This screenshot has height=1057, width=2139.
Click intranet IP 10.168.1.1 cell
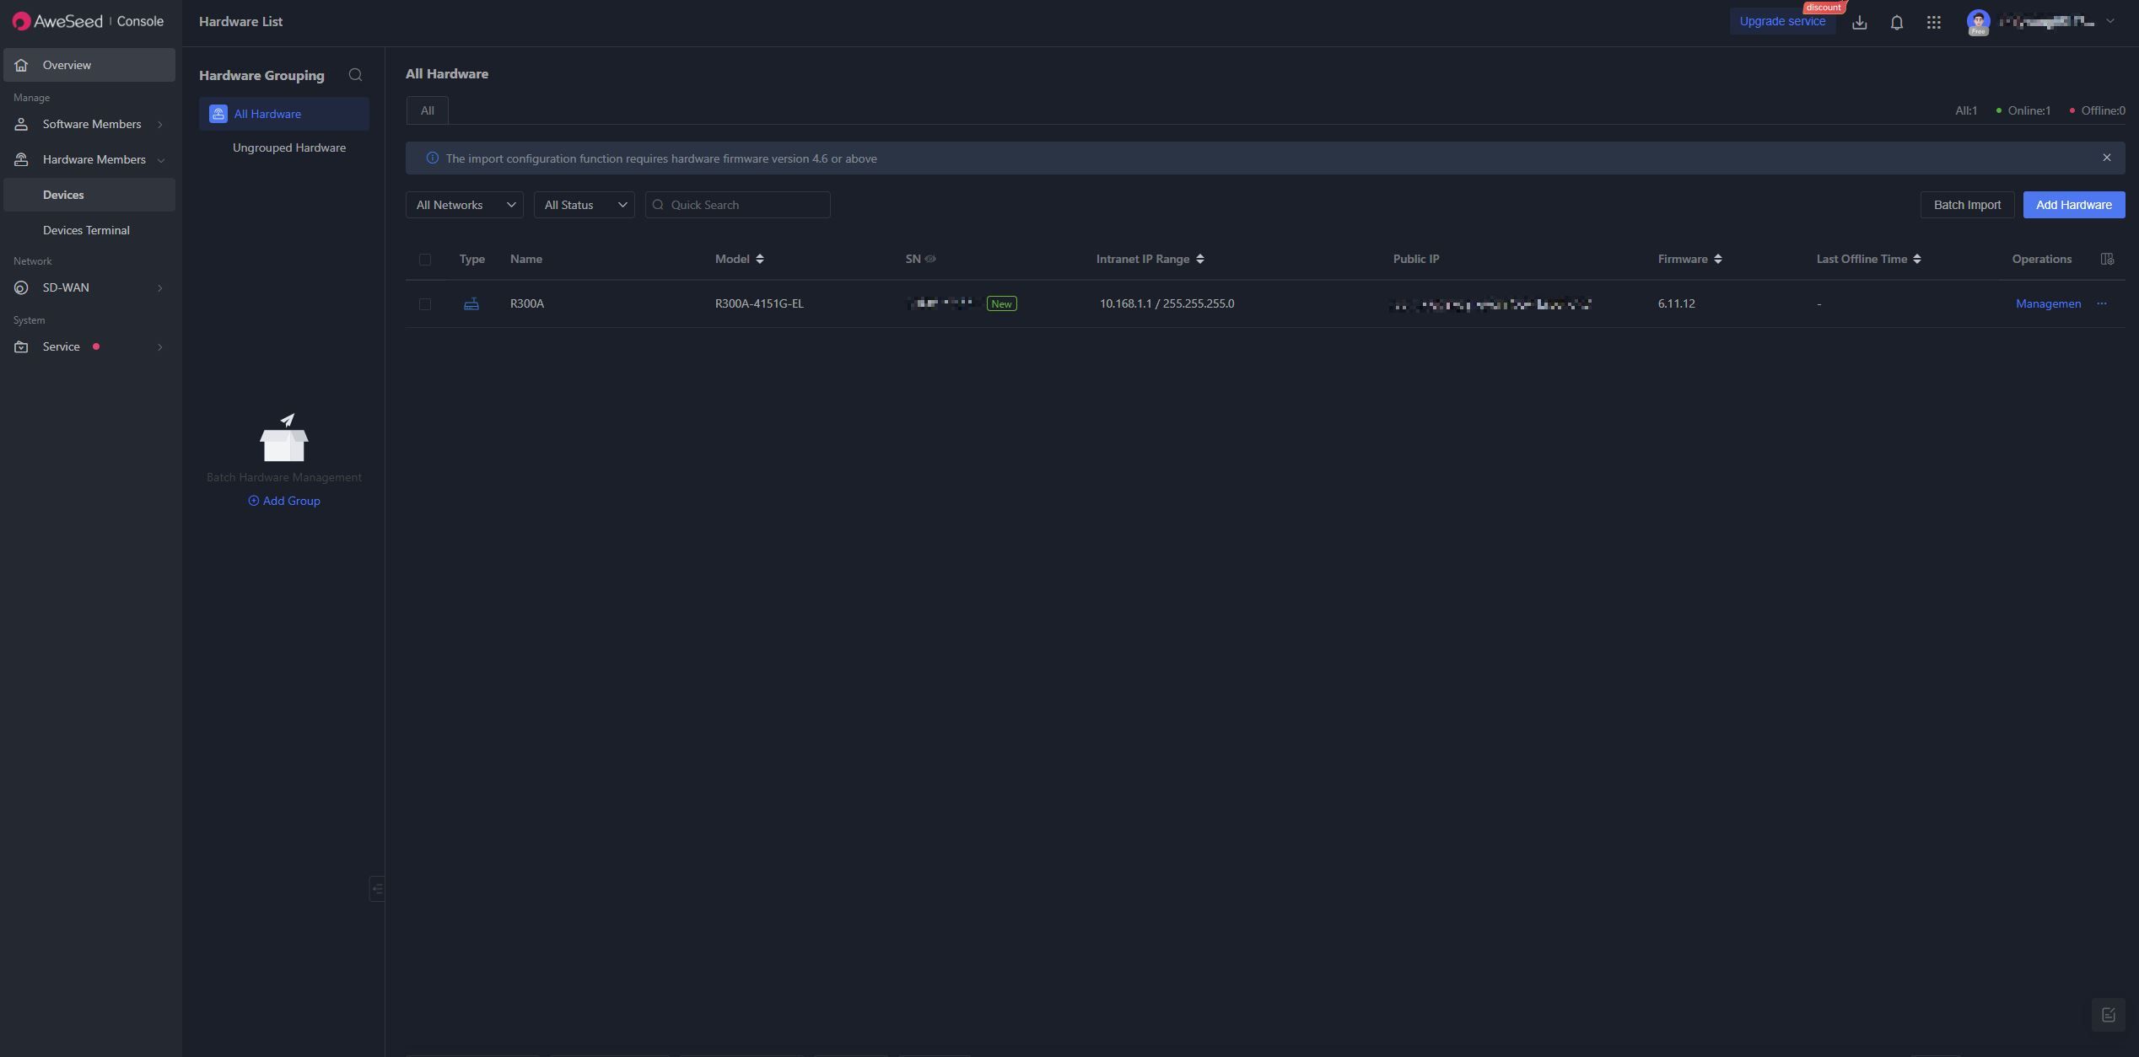(1166, 303)
